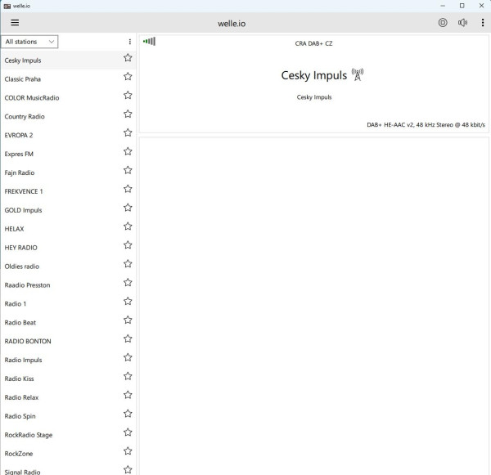Toggle star for Signal Radio station
The height and width of the screenshot is (475, 491).
(128, 469)
